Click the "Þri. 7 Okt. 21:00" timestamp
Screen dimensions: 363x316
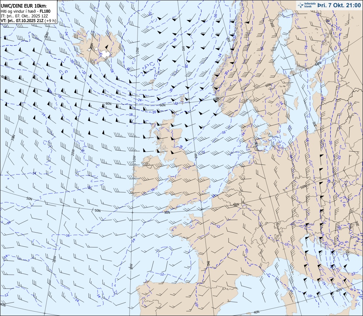pos(339,5)
